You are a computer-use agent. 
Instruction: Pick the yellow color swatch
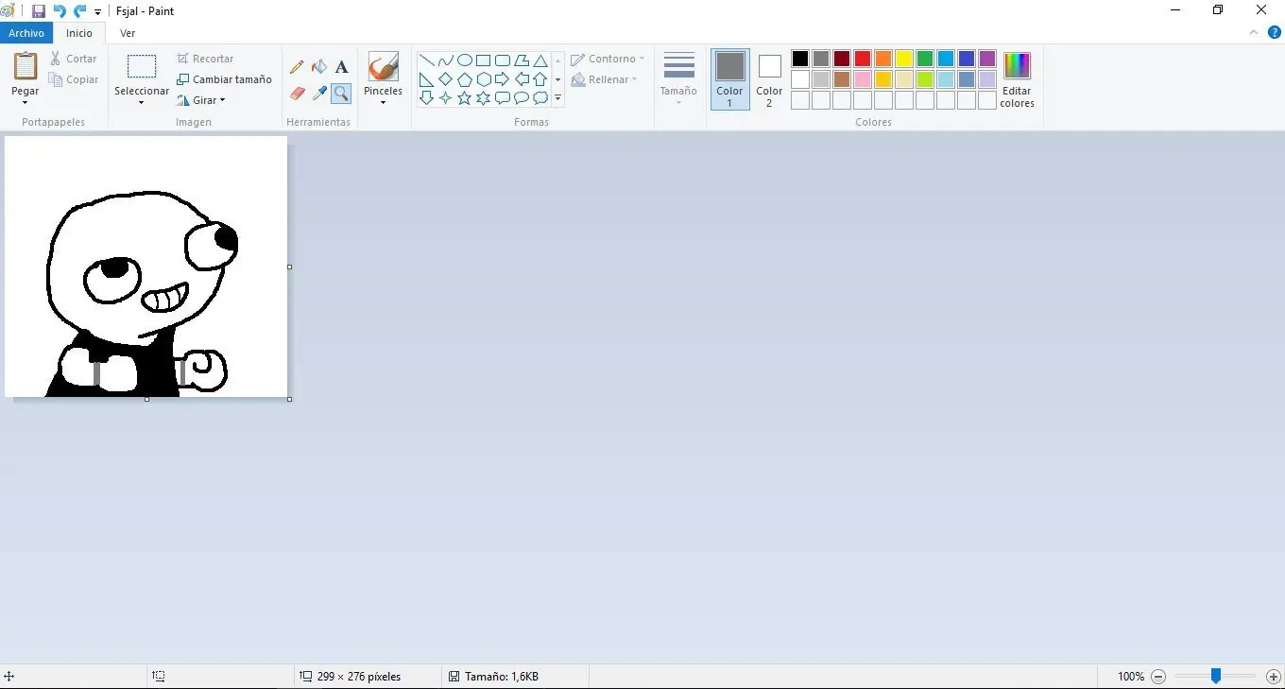tap(904, 59)
